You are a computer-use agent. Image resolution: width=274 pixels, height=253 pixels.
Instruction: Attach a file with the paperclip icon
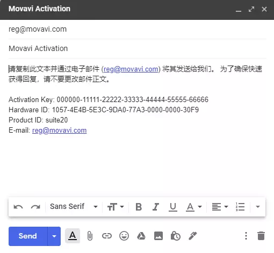pyautogui.click(x=90, y=236)
